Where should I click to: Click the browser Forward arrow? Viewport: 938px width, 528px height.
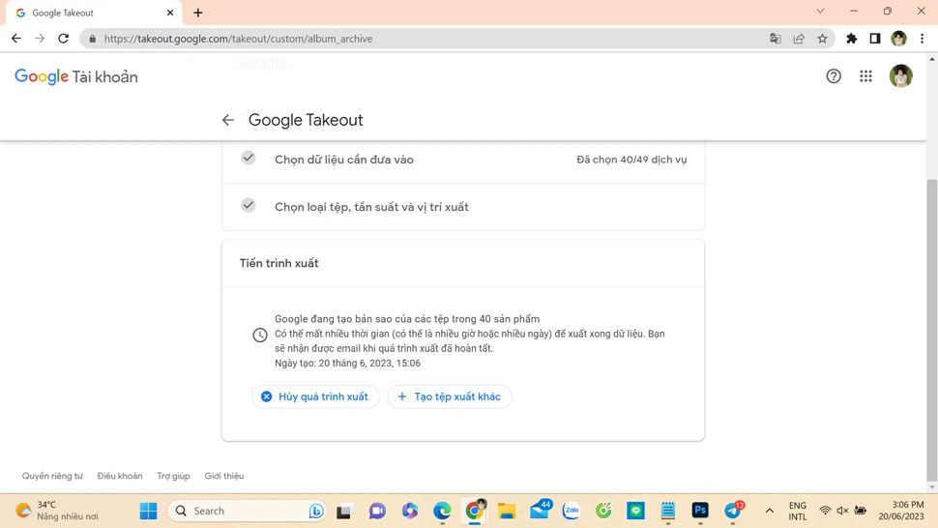click(x=40, y=39)
